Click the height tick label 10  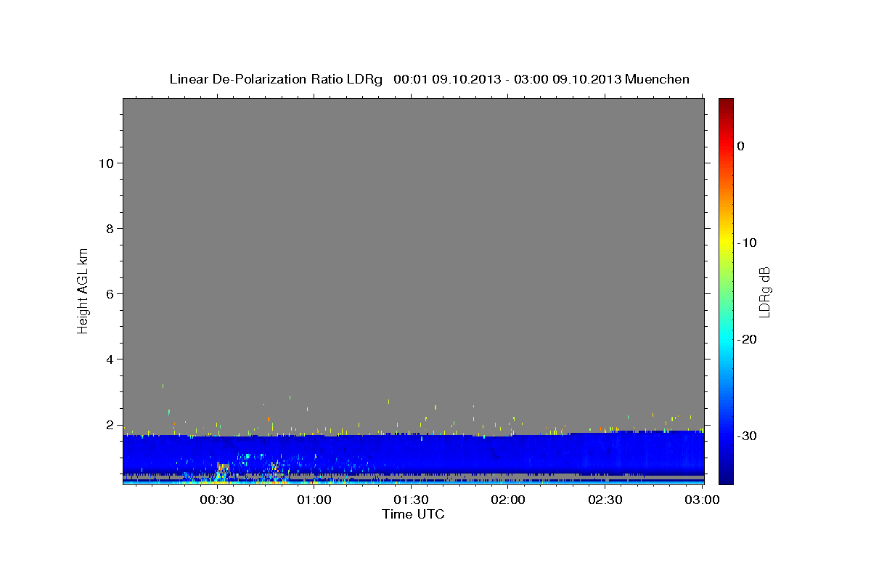[x=106, y=163]
